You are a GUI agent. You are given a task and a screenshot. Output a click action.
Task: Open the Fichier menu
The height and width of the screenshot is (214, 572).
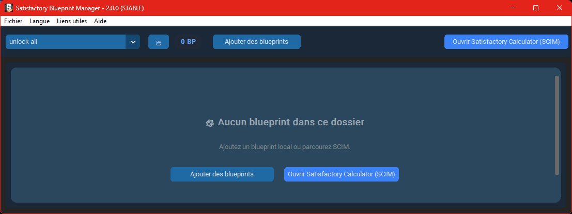13,21
